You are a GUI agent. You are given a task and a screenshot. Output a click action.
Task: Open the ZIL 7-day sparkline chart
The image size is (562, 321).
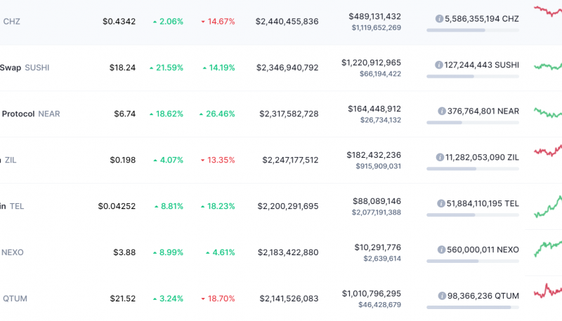point(548,151)
